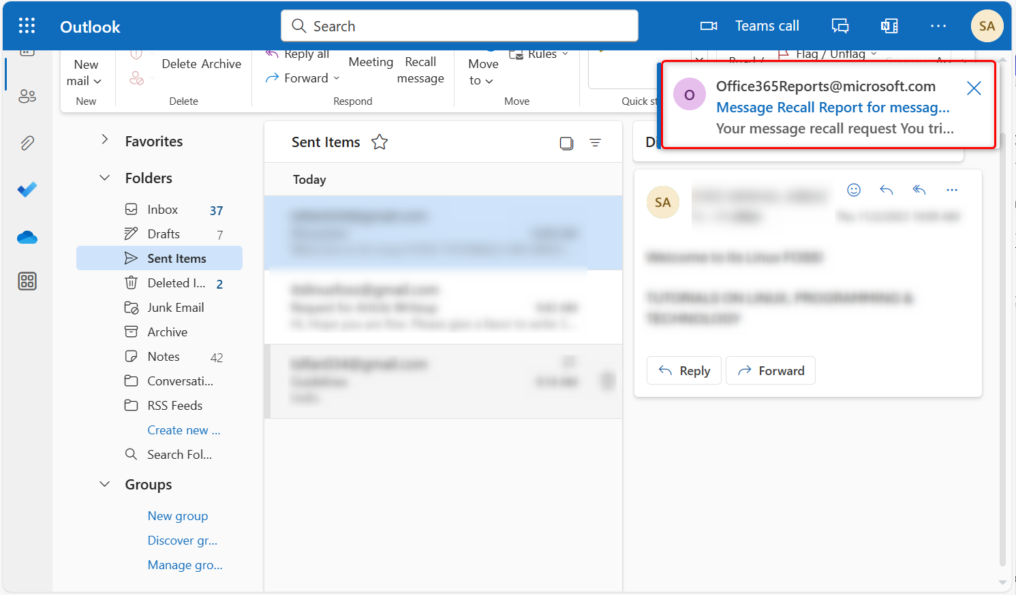Open the Search Folders magnifier item

(x=169, y=455)
